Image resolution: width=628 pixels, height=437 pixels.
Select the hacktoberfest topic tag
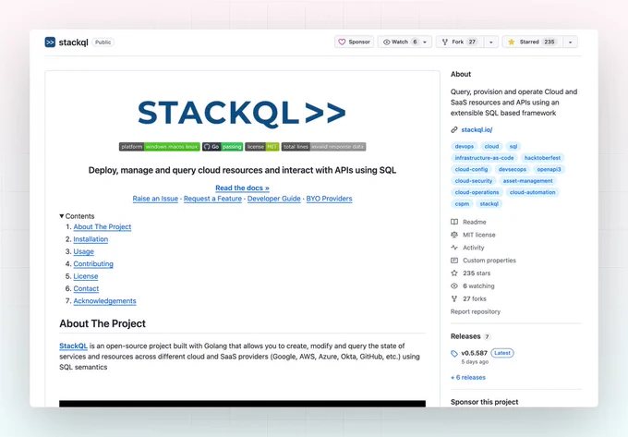(x=542, y=158)
